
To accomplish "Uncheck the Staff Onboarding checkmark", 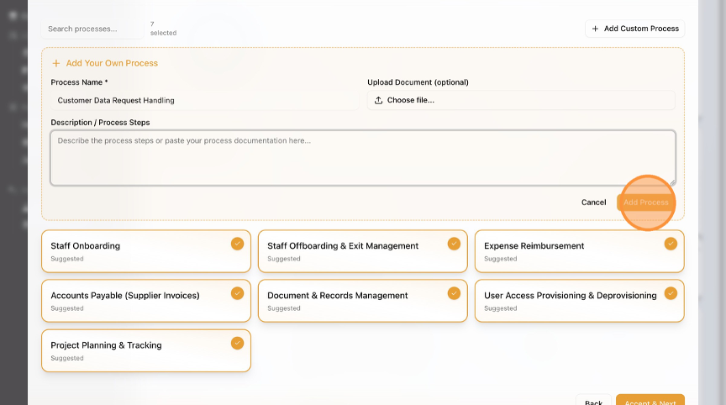I will tap(237, 244).
